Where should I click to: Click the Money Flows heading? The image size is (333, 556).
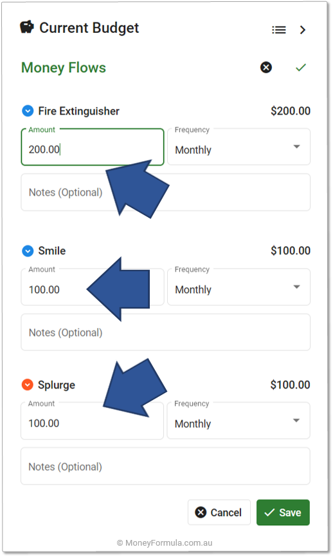(64, 68)
